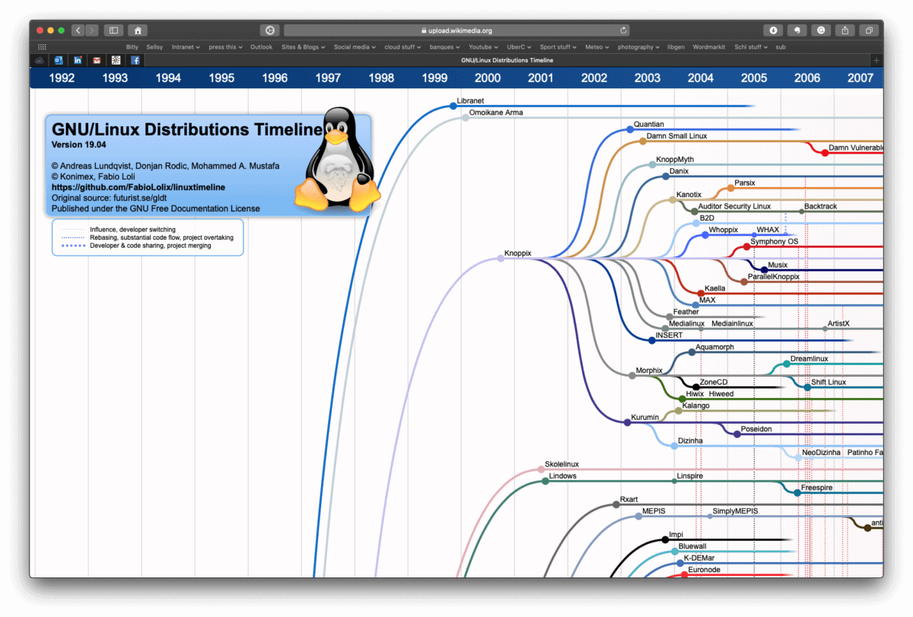
Task: Expand the Youtube bookmarks folder
Action: tap(484, 47)
